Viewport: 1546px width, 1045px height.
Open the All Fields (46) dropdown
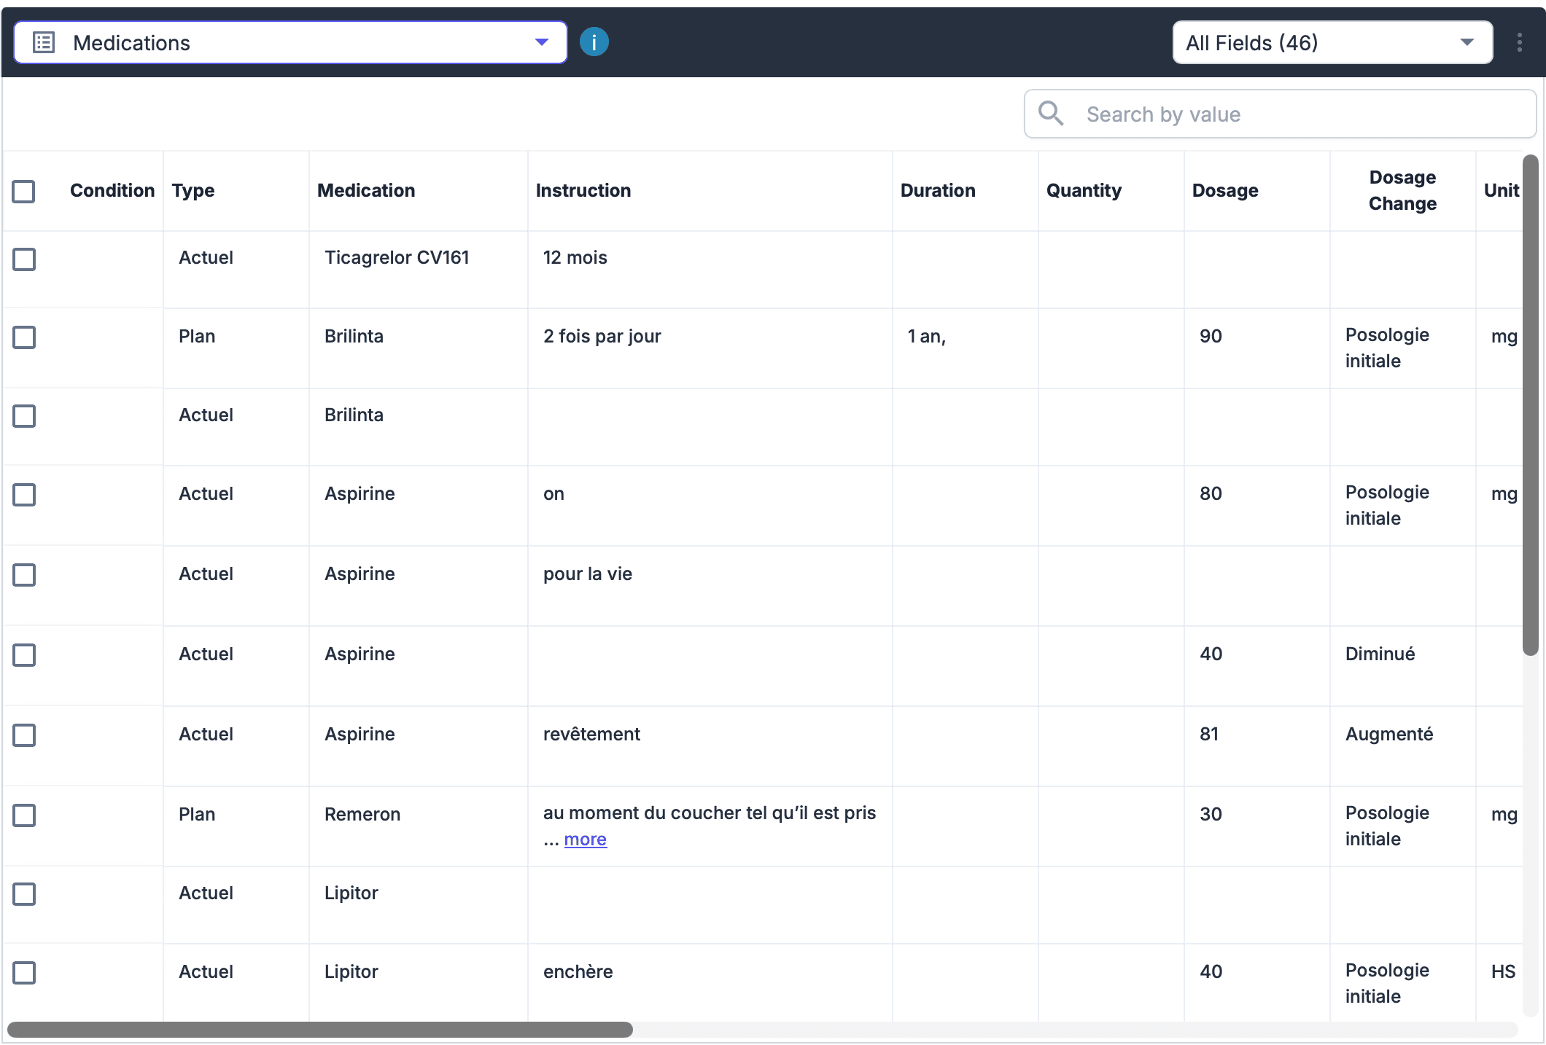1467,42
